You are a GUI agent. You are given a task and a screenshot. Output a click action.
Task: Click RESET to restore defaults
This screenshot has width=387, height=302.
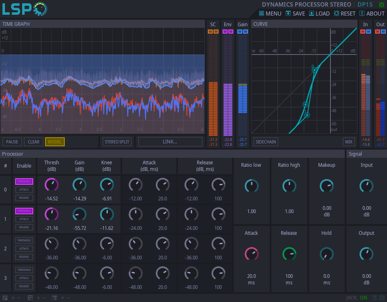tap(344, 14)
